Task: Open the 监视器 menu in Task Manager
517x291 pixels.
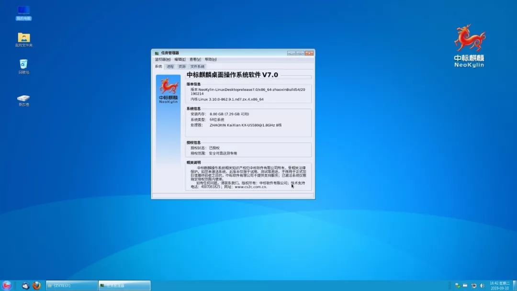Action: (x=163, y=58)
